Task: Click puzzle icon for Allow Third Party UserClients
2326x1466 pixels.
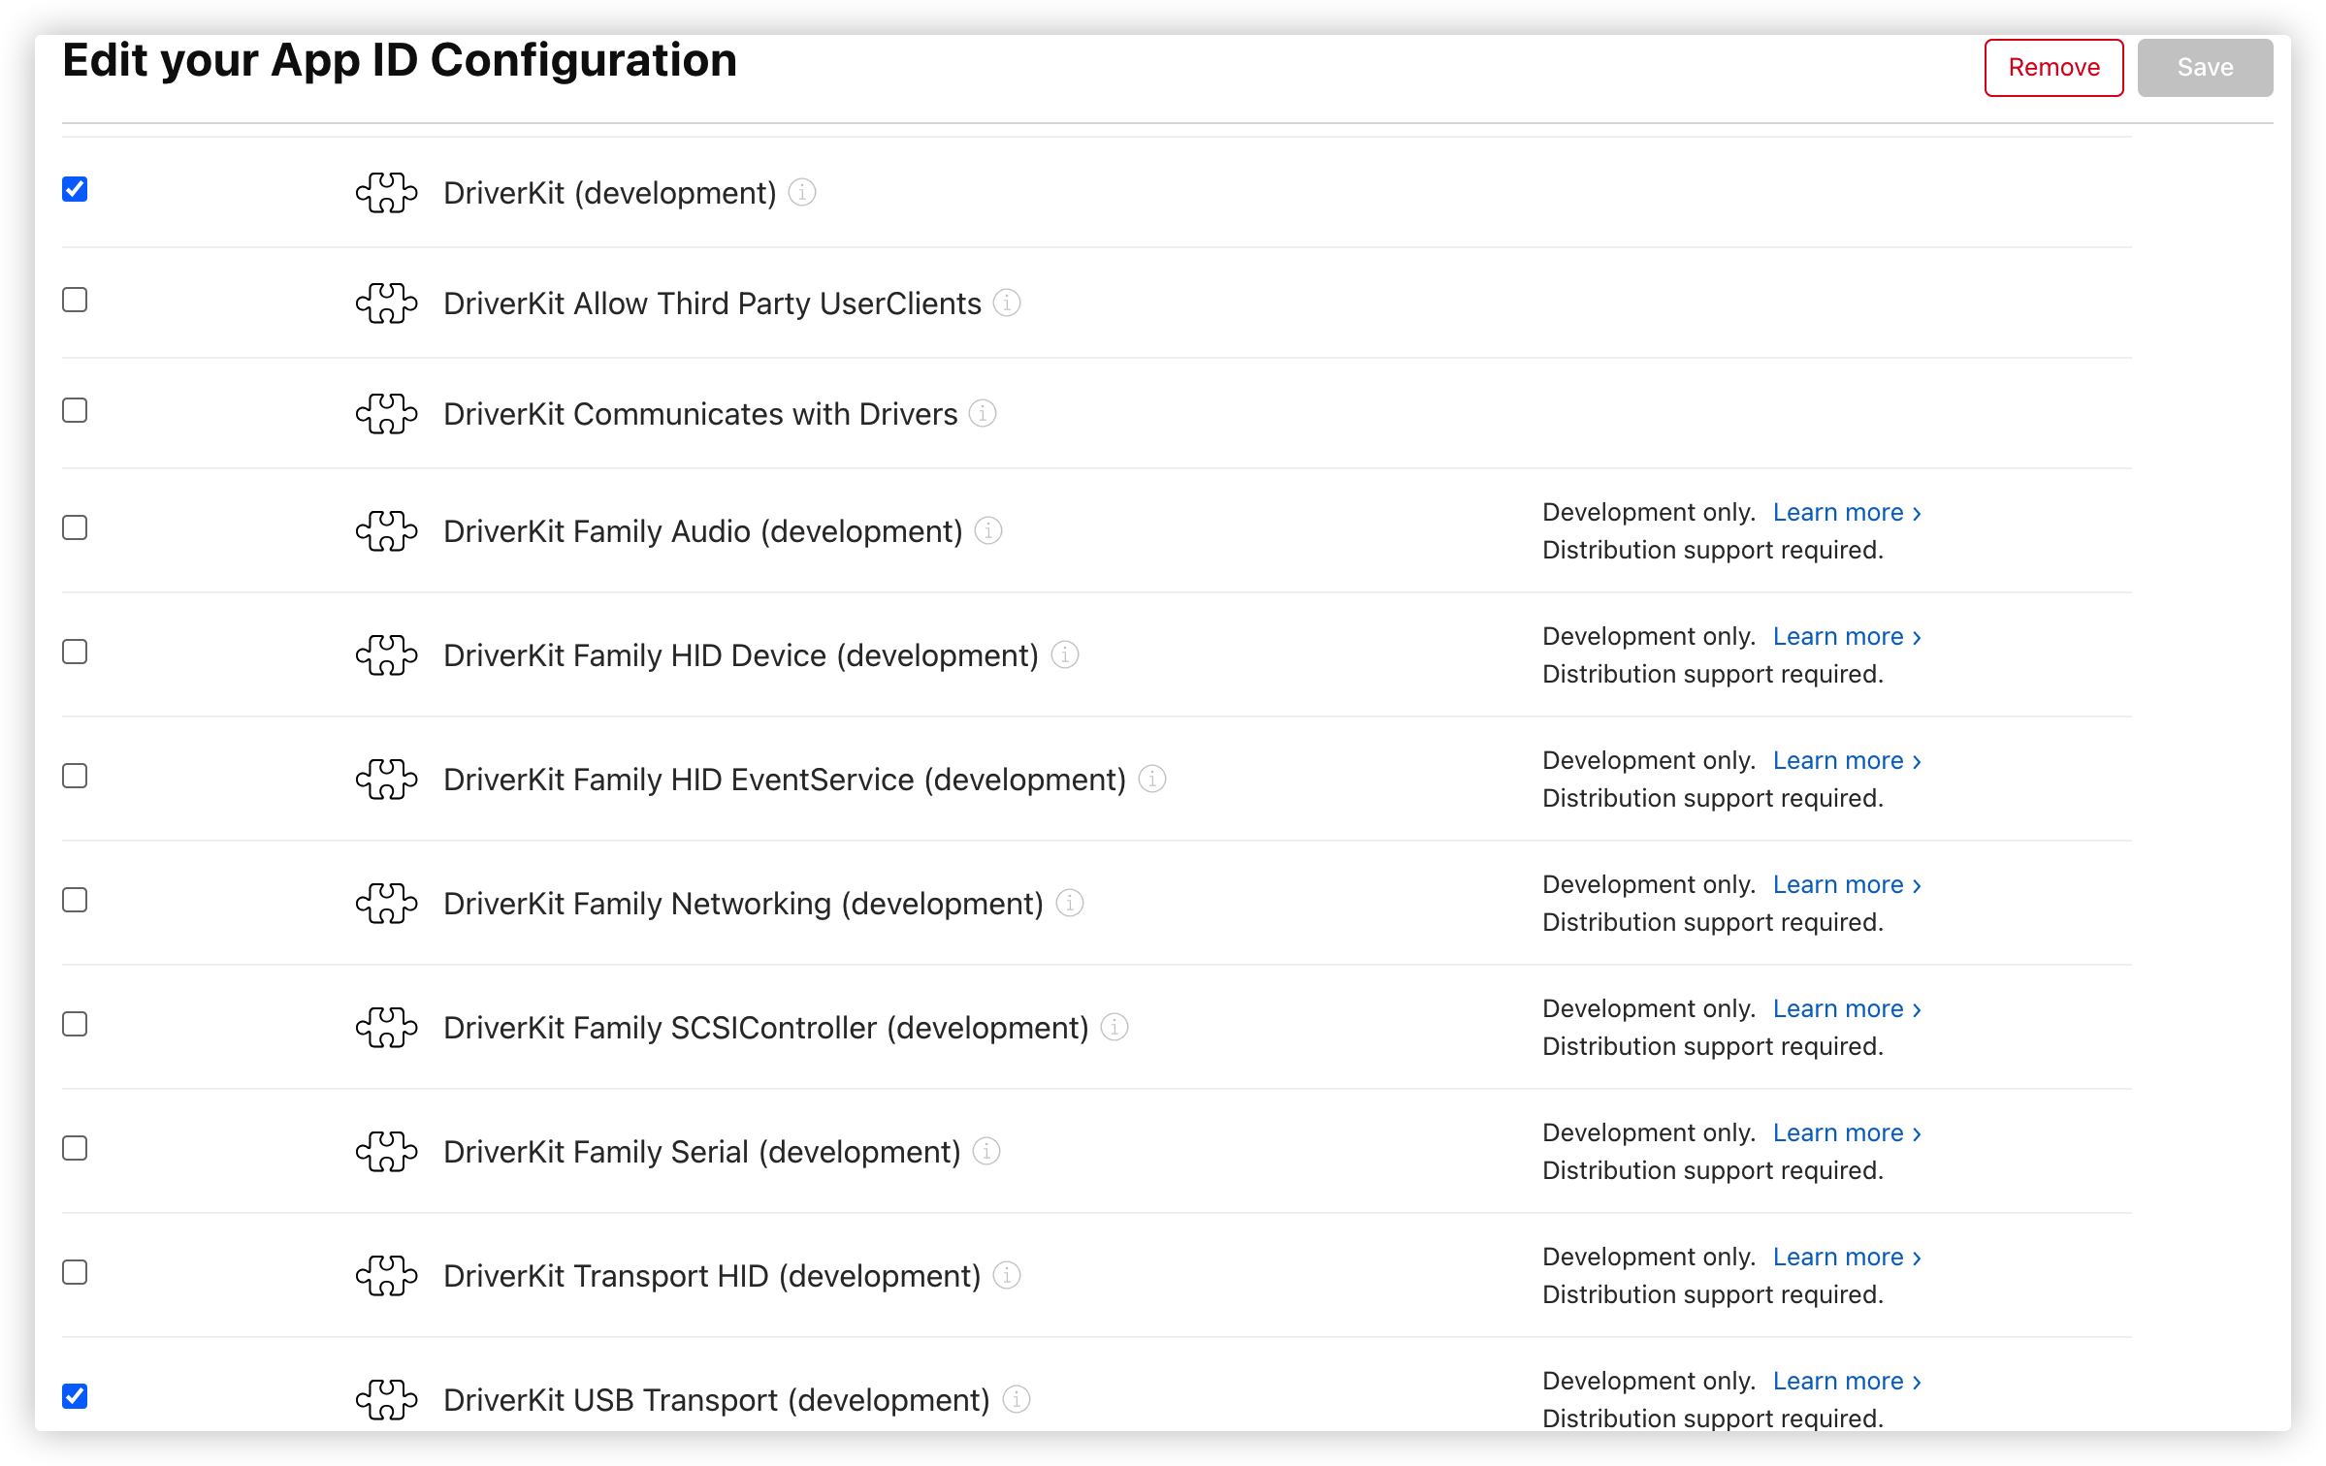Action: point(386,303)
